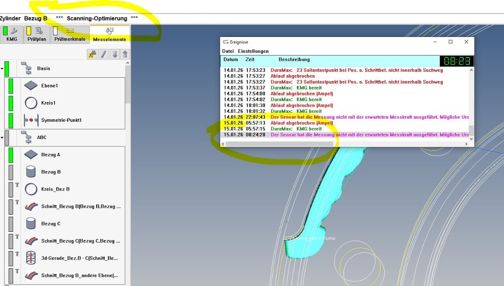504x286 pixels.
Task: Select the Bezug B cylinder icon
Action: (x=31, y=172)
